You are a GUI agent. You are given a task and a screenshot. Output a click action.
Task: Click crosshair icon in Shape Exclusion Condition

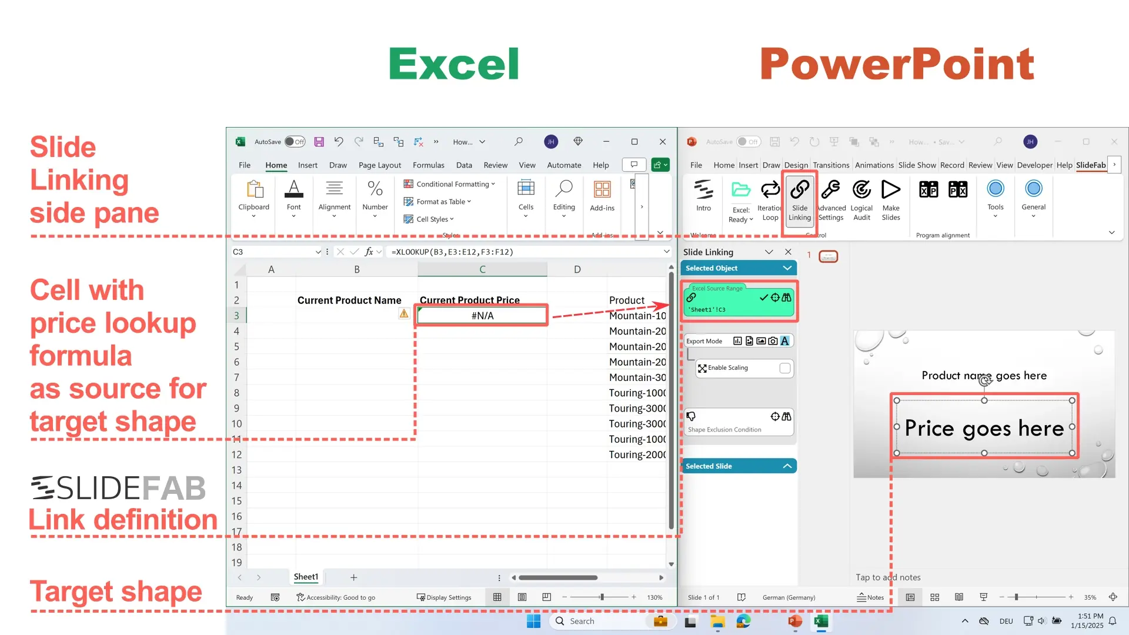(x=775, y=416)
